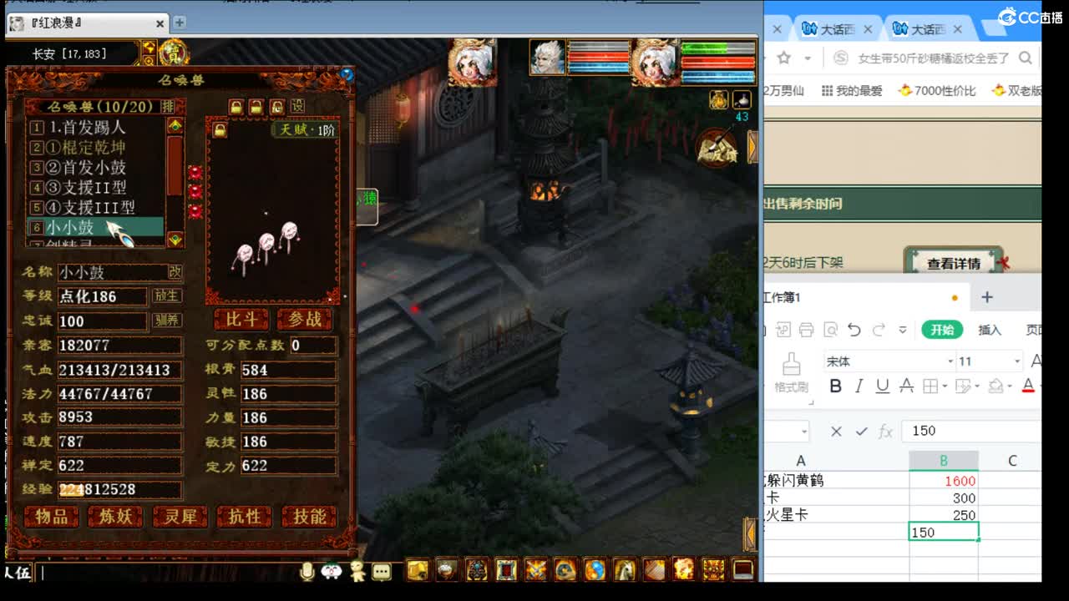The width and height of the screenshot is (1069, 601).
Task: Click the fire explosion icon in bottom toolbar
Action: (683, 570)
